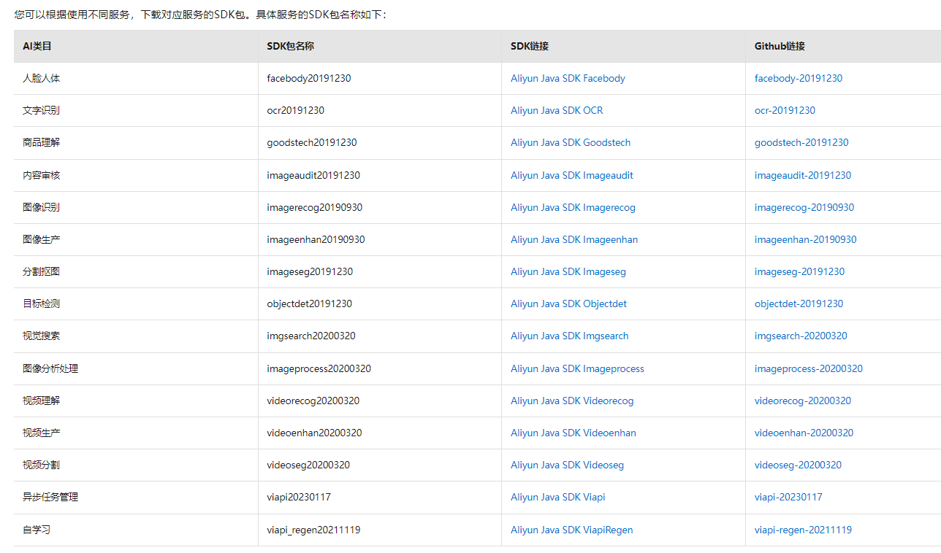The width and height of the screenshot is (941, 553).
Task: Click the 自学习 category cell
Action: point(136,530)
